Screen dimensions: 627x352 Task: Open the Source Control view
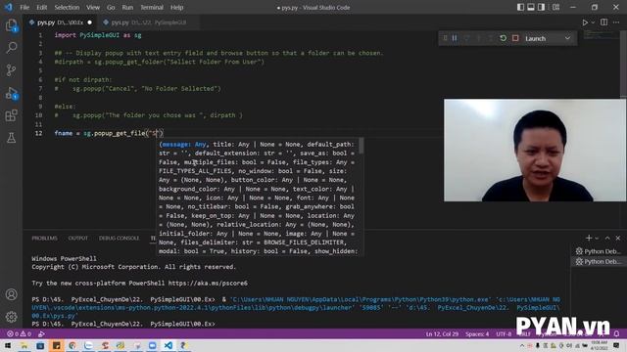point(11,70)
